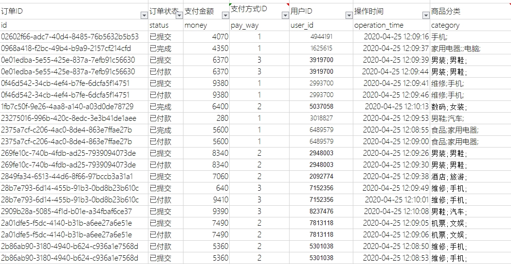Open the 操作时间 column filter dropdown
Image resolution: width=511 pixels, height=264 pixels.
[x=426, y=15]
